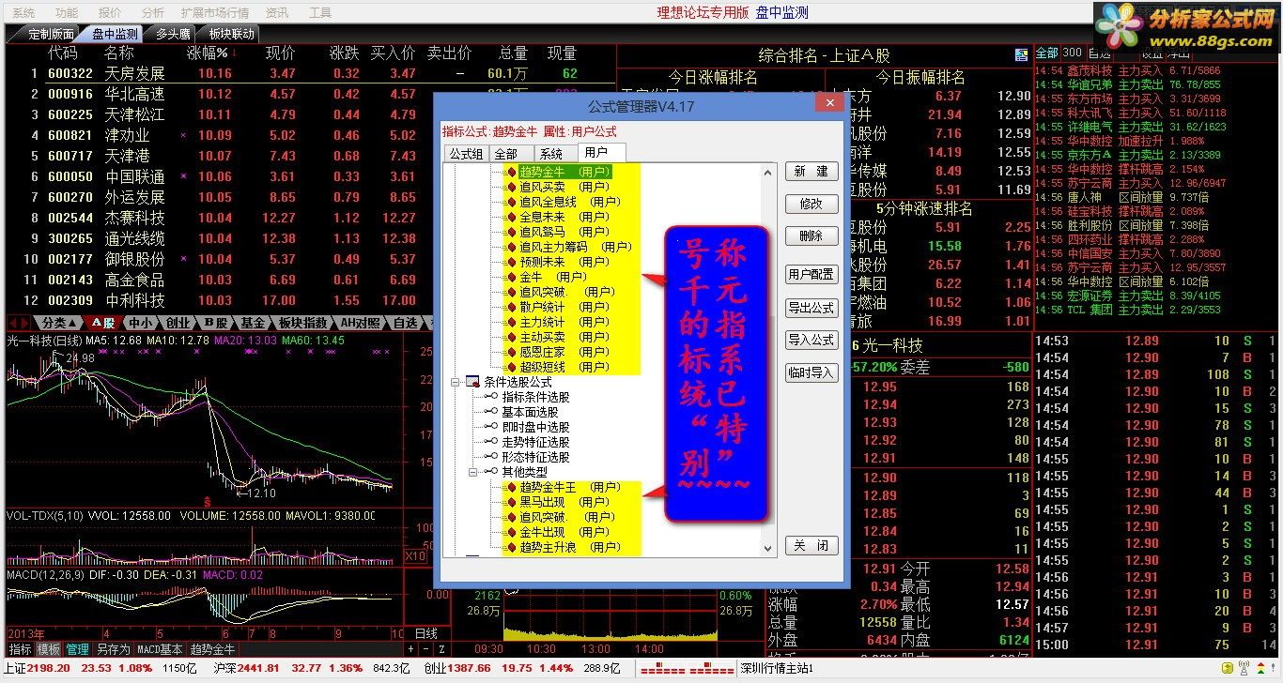Click the 新建 button

click(x=812, y=172)
